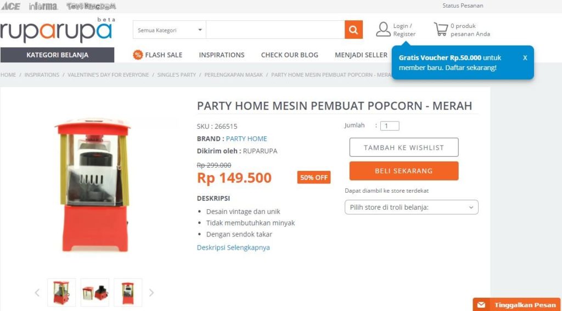Click the ruparupa home logo
The width and height of the screenshot is (562, 311).
(56, 32)
